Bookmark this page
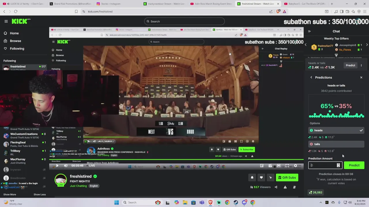This screenshot has height=207, width=369. (x=76, y=11)
